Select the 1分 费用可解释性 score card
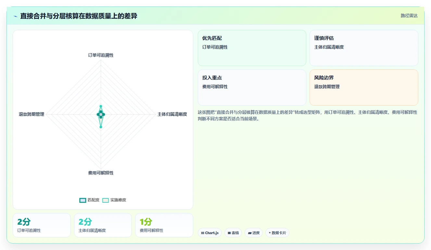Screen dimensions: 431x250 tap(164, 225)
